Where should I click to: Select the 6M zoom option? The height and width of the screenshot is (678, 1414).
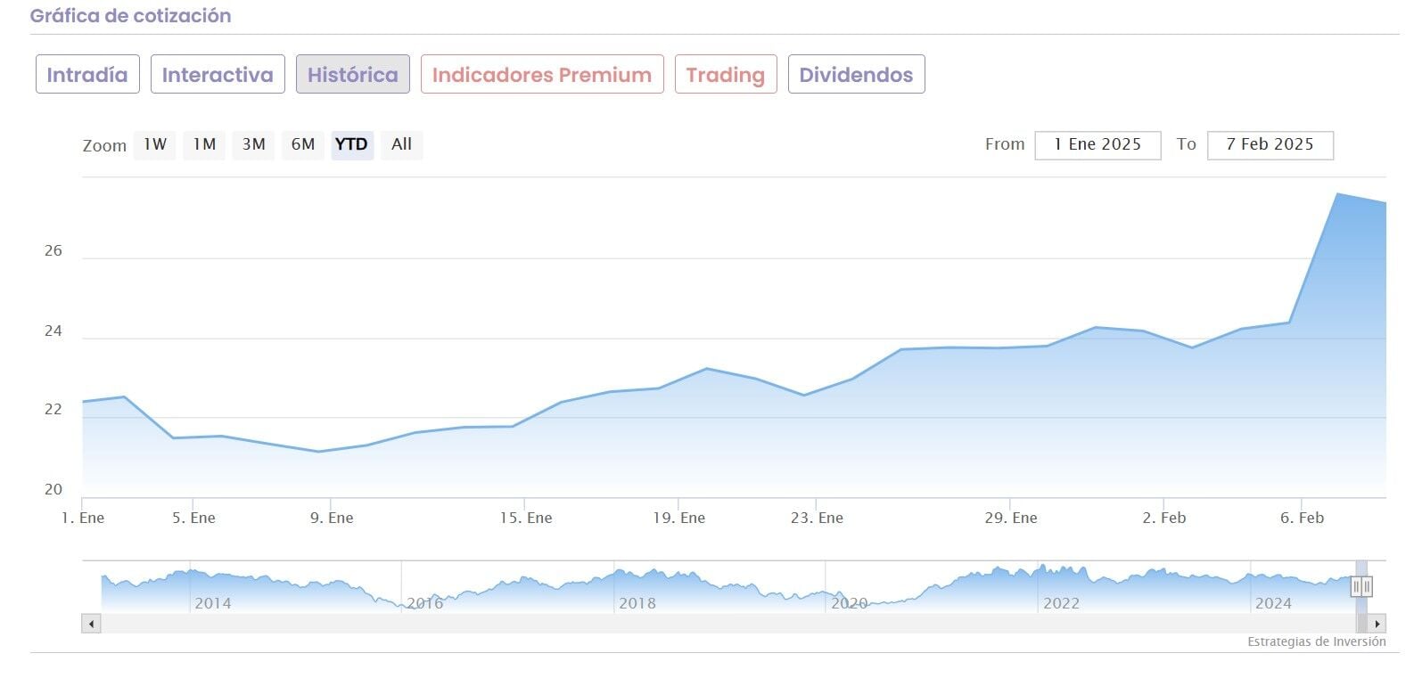point(303,144)
